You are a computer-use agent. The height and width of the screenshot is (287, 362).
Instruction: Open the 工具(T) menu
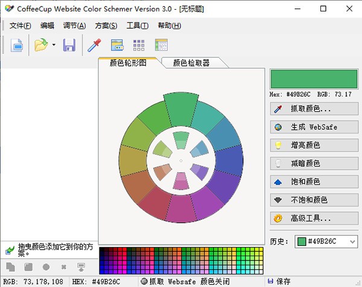click(137, 25)
